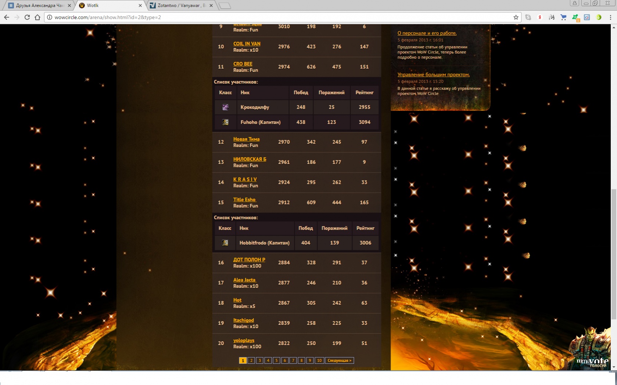
Task: Open the Chrome three-dot menu
Action: [x=610, y=17]
